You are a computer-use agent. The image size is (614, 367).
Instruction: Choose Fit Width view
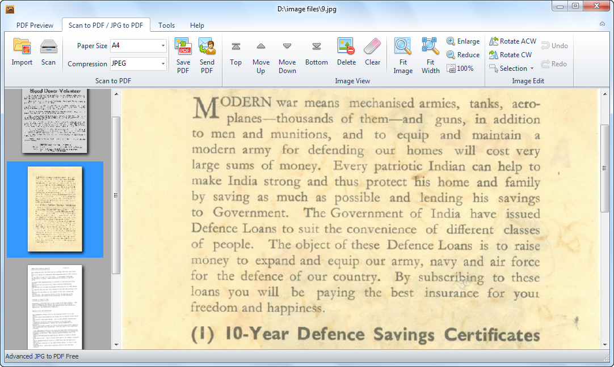430,56
